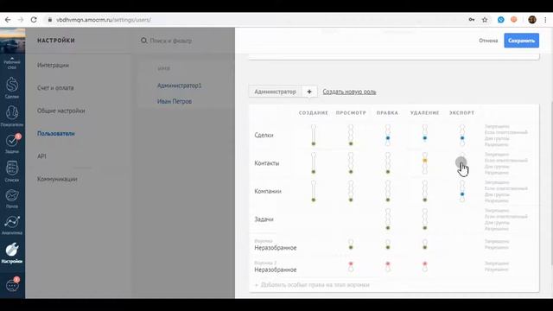This screenshot has width=553, height=311.
Task: Select user Иван Петров in list
Action: (175, 101)
